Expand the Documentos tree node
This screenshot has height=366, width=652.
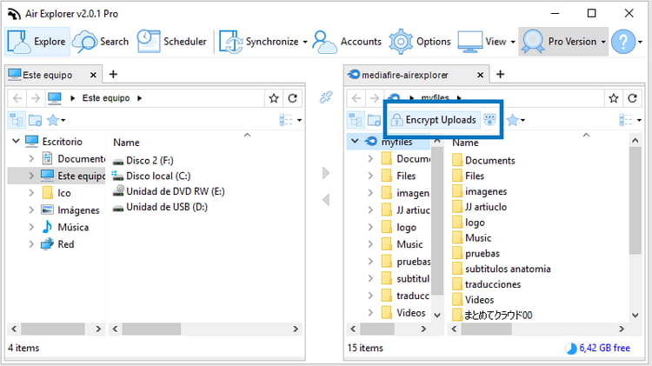(32, 159)
